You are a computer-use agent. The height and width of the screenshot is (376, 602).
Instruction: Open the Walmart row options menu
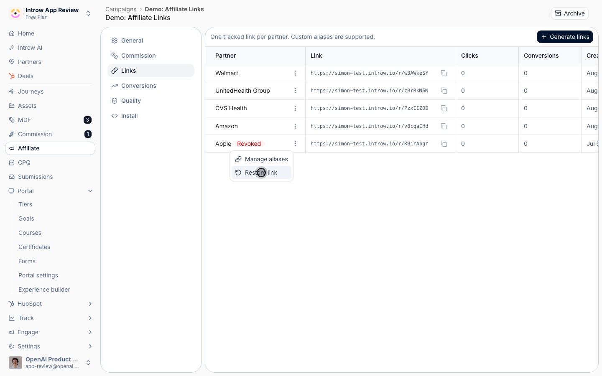pos(295,73)
